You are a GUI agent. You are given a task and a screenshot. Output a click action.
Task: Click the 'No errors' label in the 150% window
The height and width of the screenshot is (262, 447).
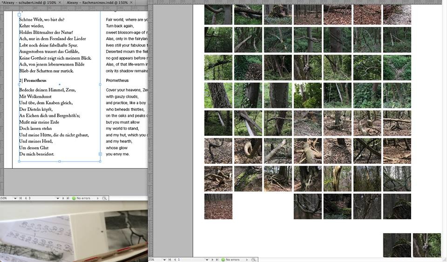tap(83, 198)
